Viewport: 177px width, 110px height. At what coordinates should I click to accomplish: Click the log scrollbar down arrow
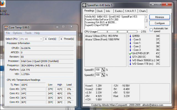[146, 27]
